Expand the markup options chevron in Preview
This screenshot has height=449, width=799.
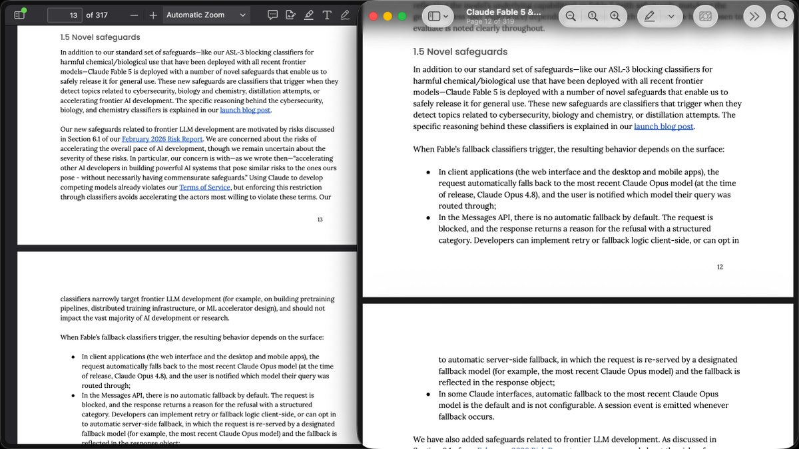coord(671,16)
